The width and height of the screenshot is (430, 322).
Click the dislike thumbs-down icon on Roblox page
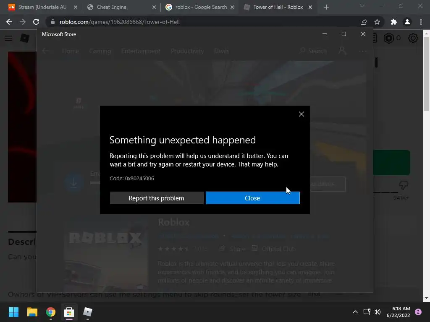(404, 185)
